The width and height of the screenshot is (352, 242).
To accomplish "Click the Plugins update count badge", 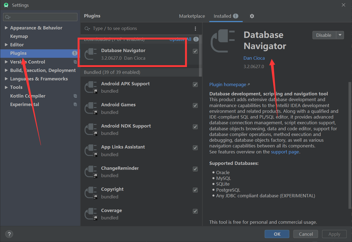I will point(75,53).
